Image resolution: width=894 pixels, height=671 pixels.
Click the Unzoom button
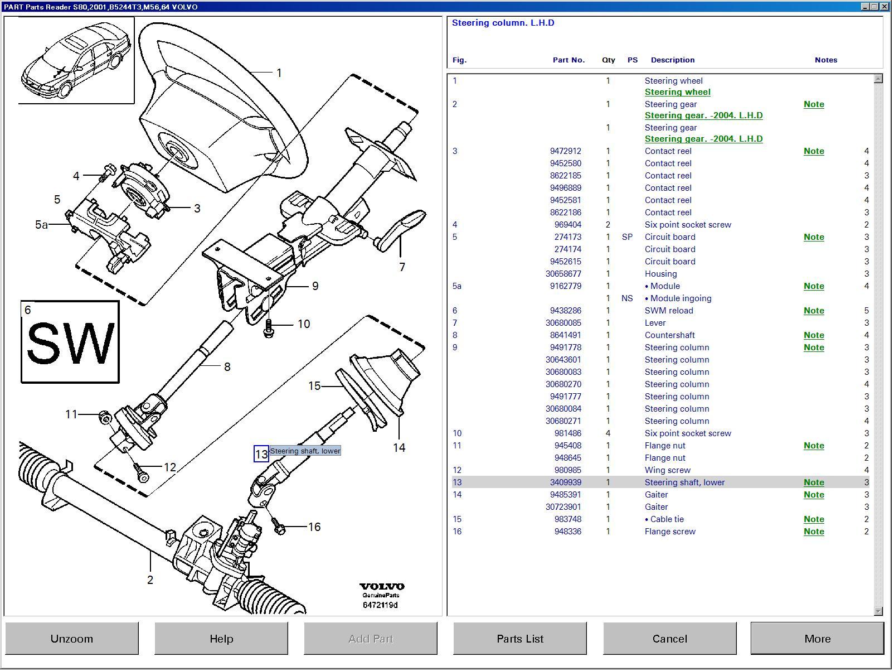tap(72, 639)
